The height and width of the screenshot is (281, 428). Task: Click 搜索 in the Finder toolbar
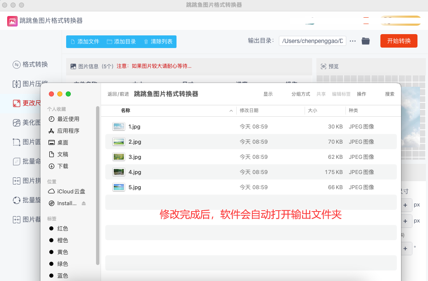pyautogui.click(x=390, y=94)
